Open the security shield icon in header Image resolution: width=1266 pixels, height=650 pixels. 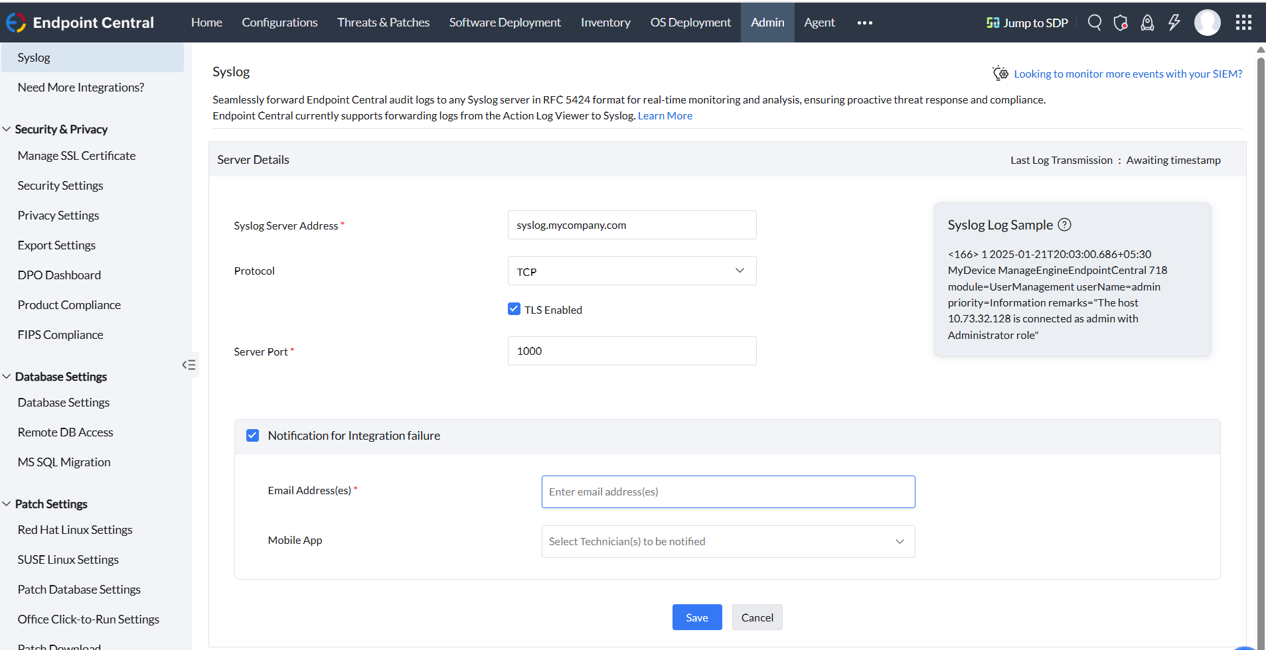click(x=1121, y=23)
